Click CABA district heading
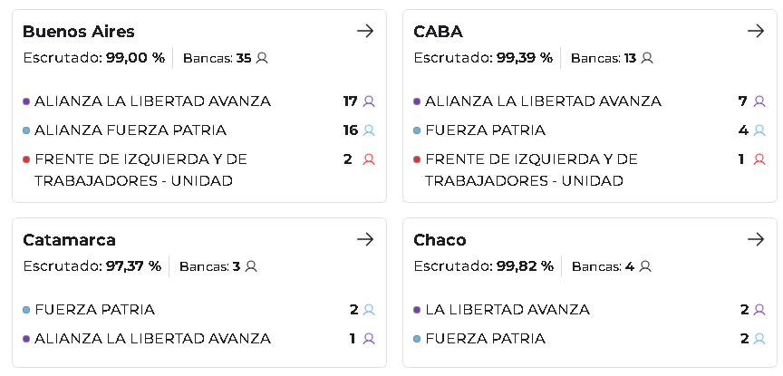 click(x=438, y=32)
